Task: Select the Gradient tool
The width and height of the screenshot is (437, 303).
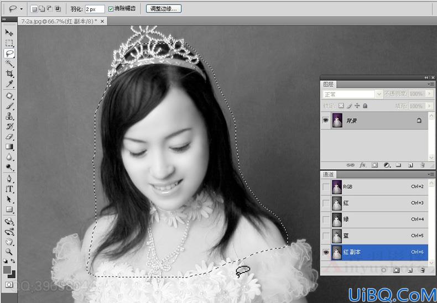Action: [x=9, y=147]
